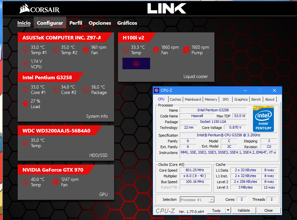Click the H100i v2 card header
The height and width of the screenshot is (220, 297).
(x=136, y=38)
